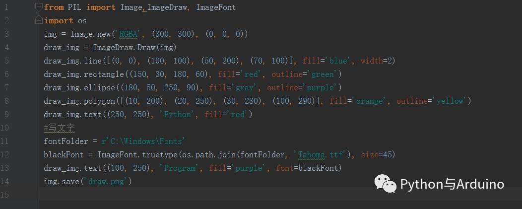Click the fold end marker beside line 2
This screenshot has width=522, height=209.
point(39,21)
